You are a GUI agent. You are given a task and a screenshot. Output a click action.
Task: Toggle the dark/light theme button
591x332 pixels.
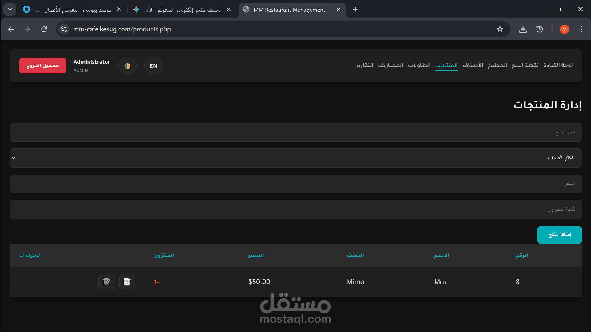[x=127, y=66]
